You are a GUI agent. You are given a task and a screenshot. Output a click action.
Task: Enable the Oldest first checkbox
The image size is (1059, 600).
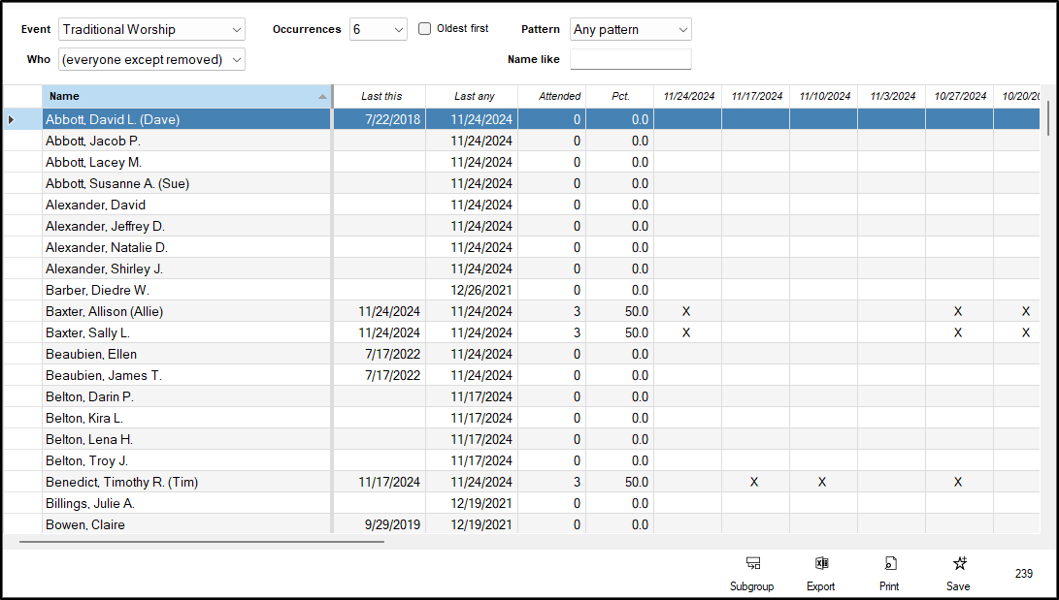point(425,29)
